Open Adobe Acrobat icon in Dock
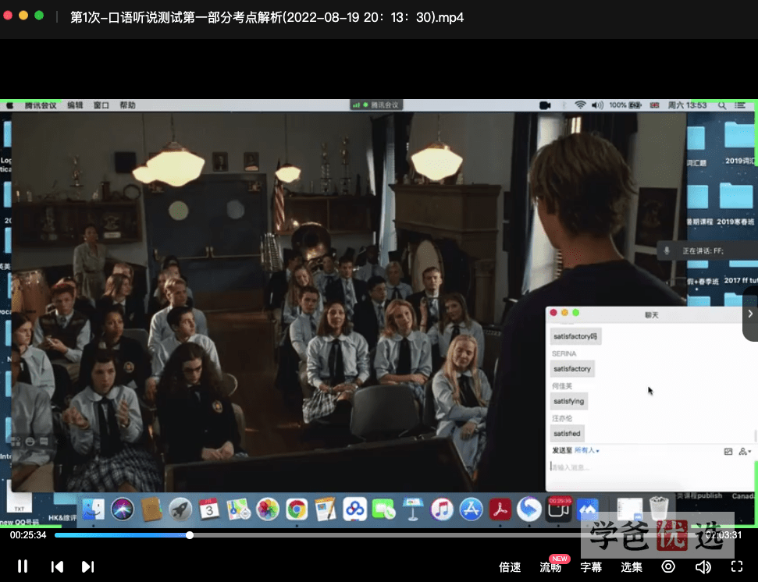 click(500, 509)
